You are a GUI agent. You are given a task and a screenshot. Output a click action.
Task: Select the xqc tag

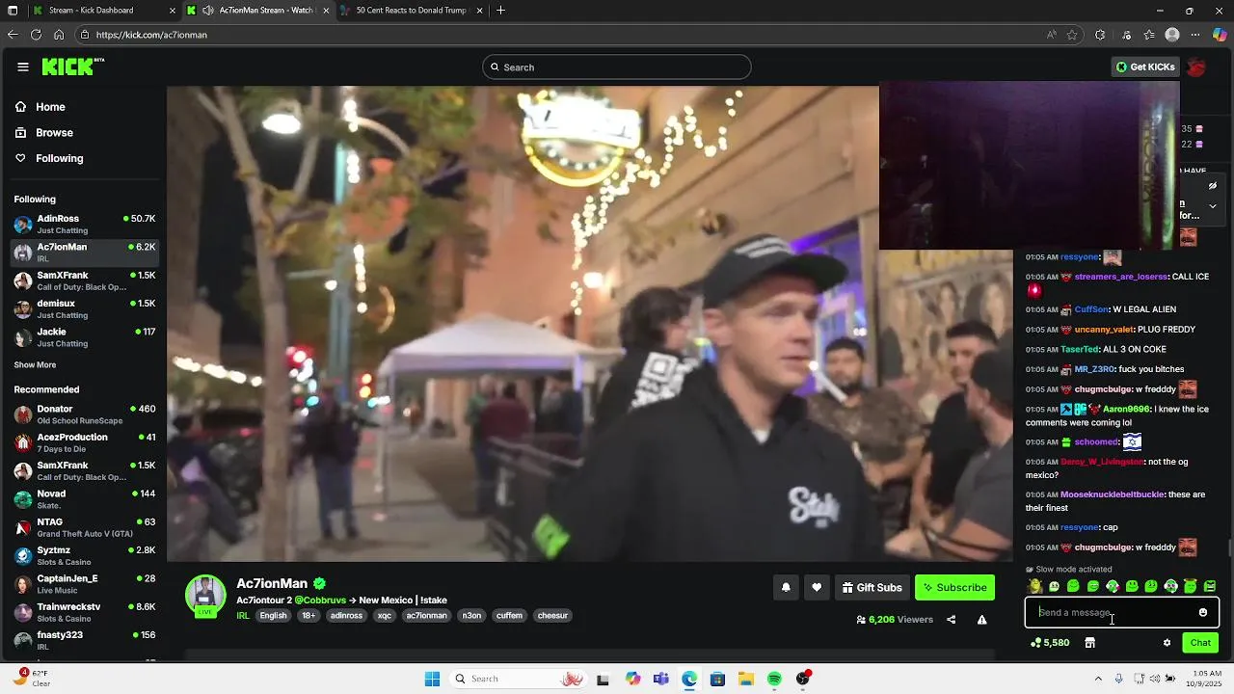tap(384, 615)
